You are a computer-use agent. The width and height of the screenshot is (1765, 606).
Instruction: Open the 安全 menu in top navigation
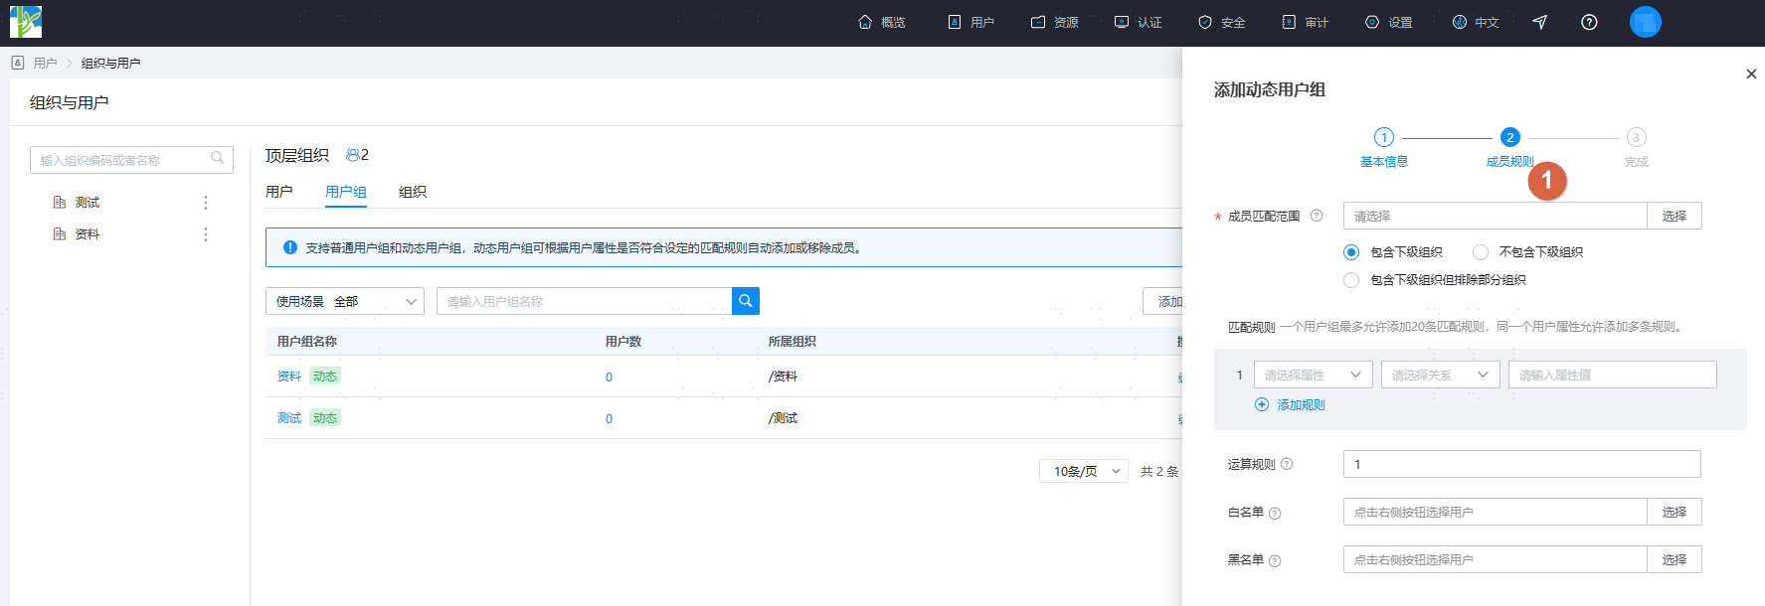(x=1222, y=22)
